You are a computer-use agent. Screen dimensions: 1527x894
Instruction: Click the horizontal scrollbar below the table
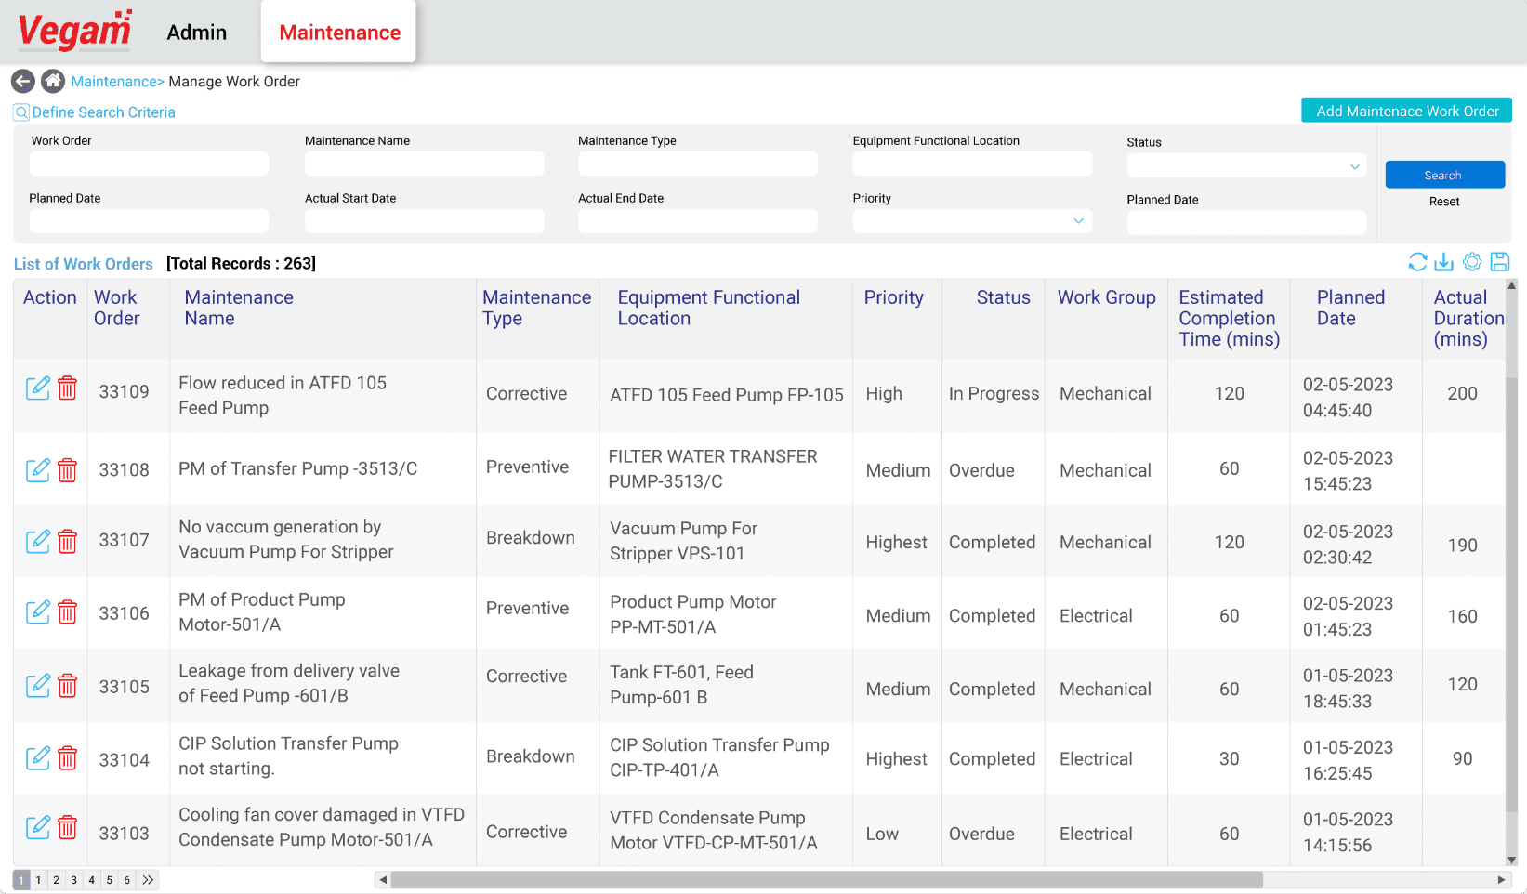point(836,878)
